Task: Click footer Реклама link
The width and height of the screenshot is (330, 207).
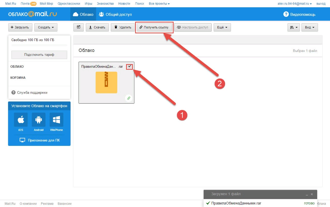Action: [47, 203]
